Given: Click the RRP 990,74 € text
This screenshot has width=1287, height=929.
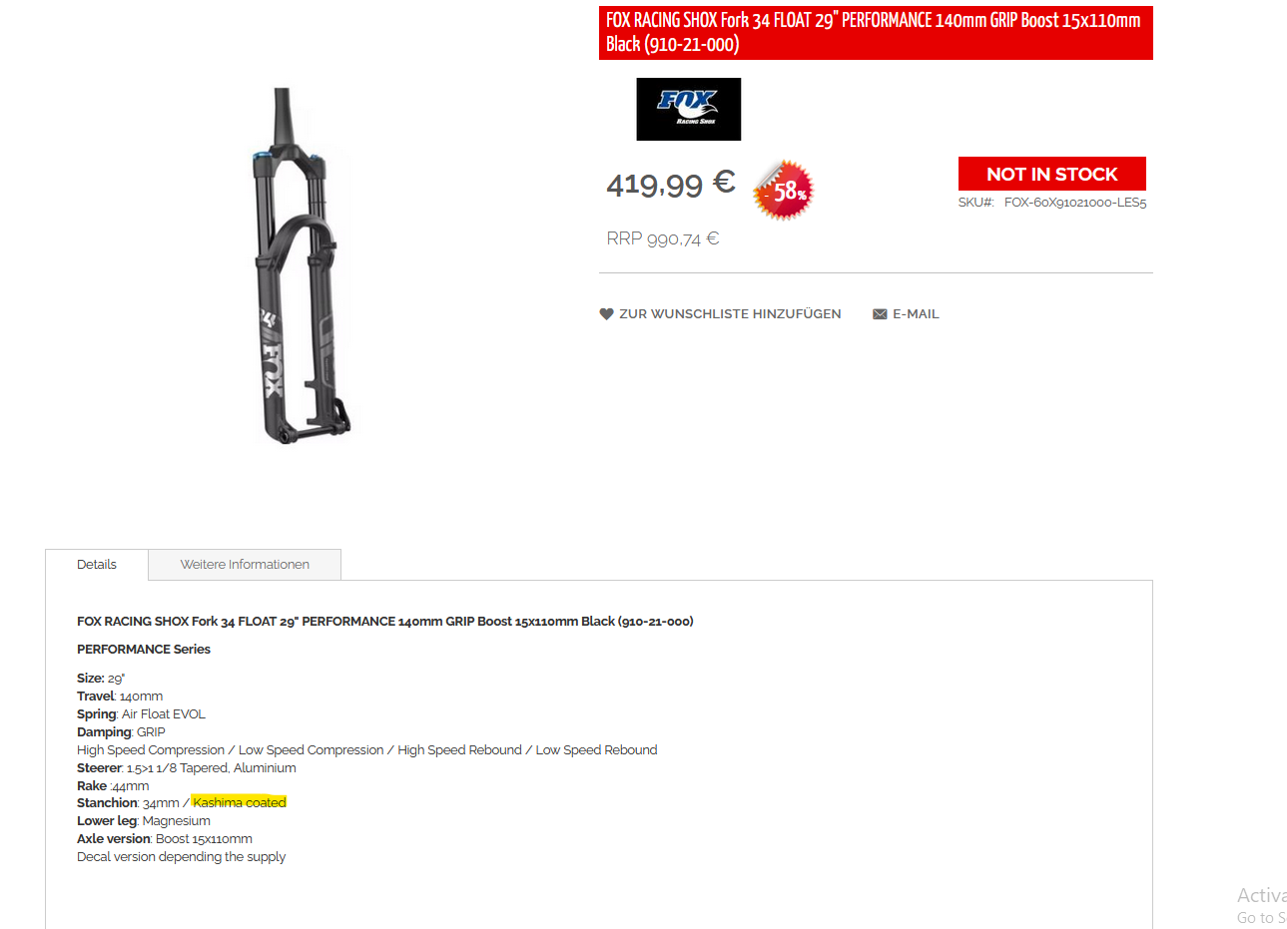Looking at the screenshot, I should click(x=663, y=238).
